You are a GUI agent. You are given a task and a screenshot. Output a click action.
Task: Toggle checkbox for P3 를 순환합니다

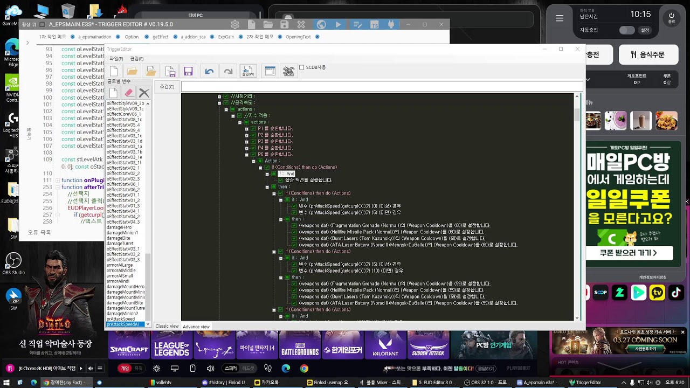click(253, 141)
